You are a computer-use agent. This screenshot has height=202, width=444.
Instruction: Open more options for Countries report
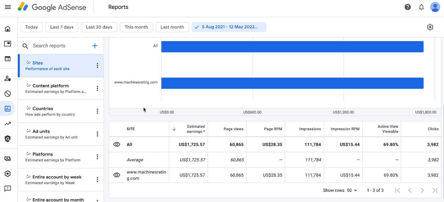(x=97, y=111)
